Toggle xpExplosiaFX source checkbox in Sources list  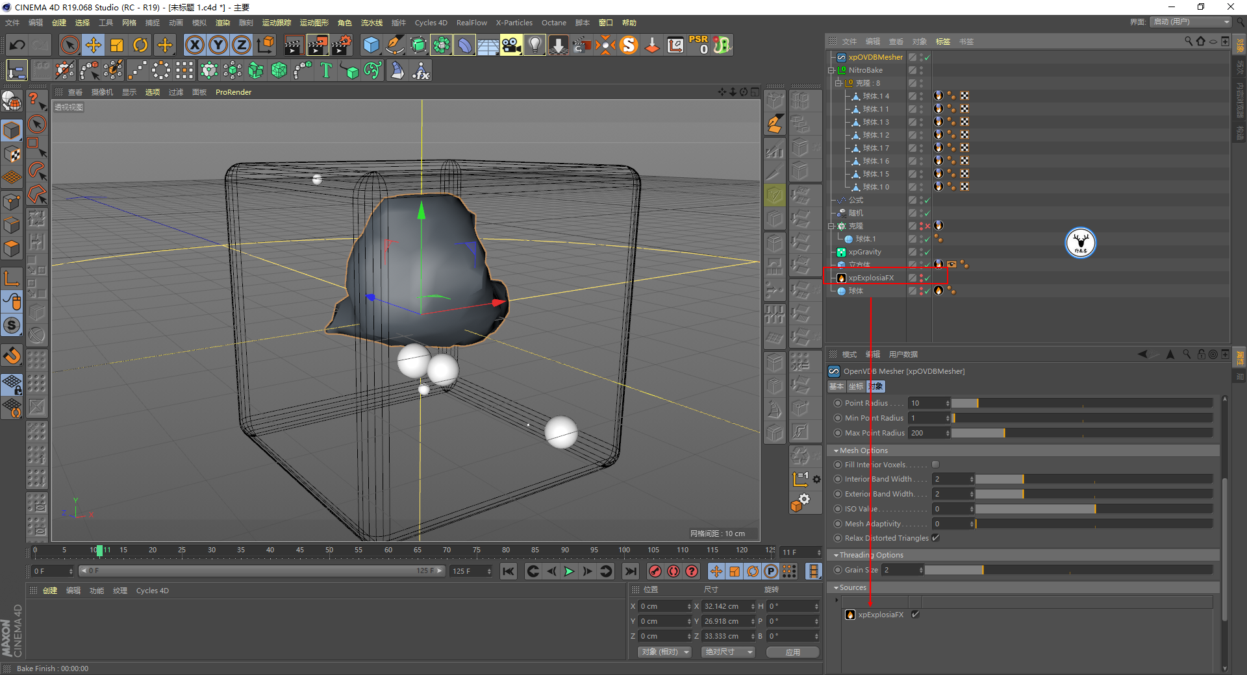[x=915, y=615]
